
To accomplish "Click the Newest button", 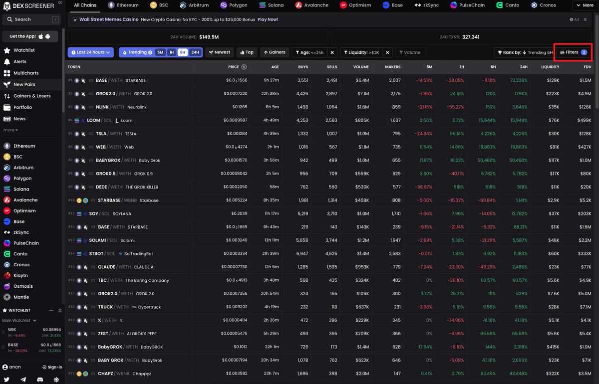I will (219, 52).
